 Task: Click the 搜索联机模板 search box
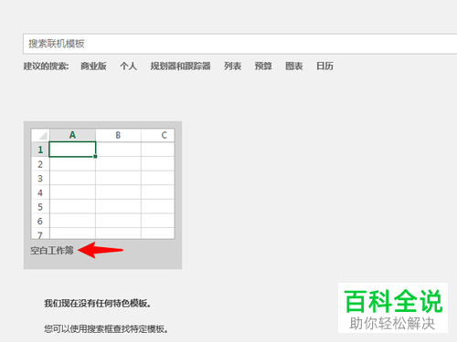pyautogui.click(x=240, y=44)
